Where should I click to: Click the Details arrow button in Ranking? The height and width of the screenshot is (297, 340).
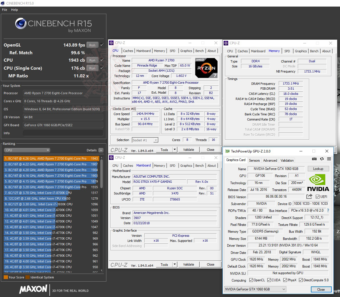101,150
